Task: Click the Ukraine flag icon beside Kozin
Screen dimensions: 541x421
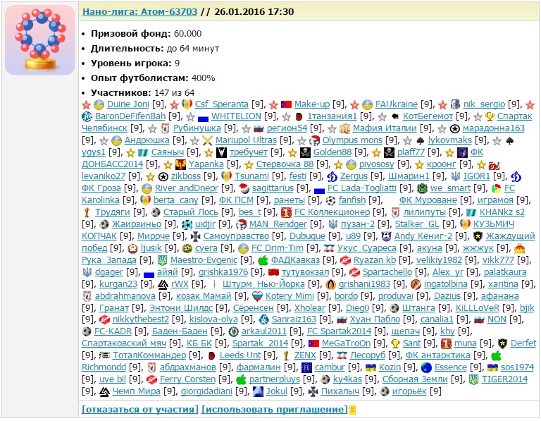Action: click(x=371, y=367)
